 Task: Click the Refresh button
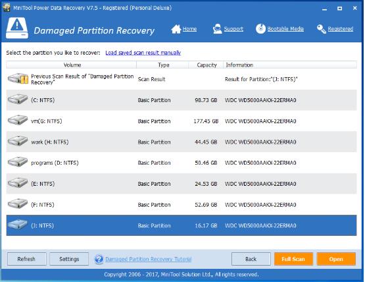point(26,259)
